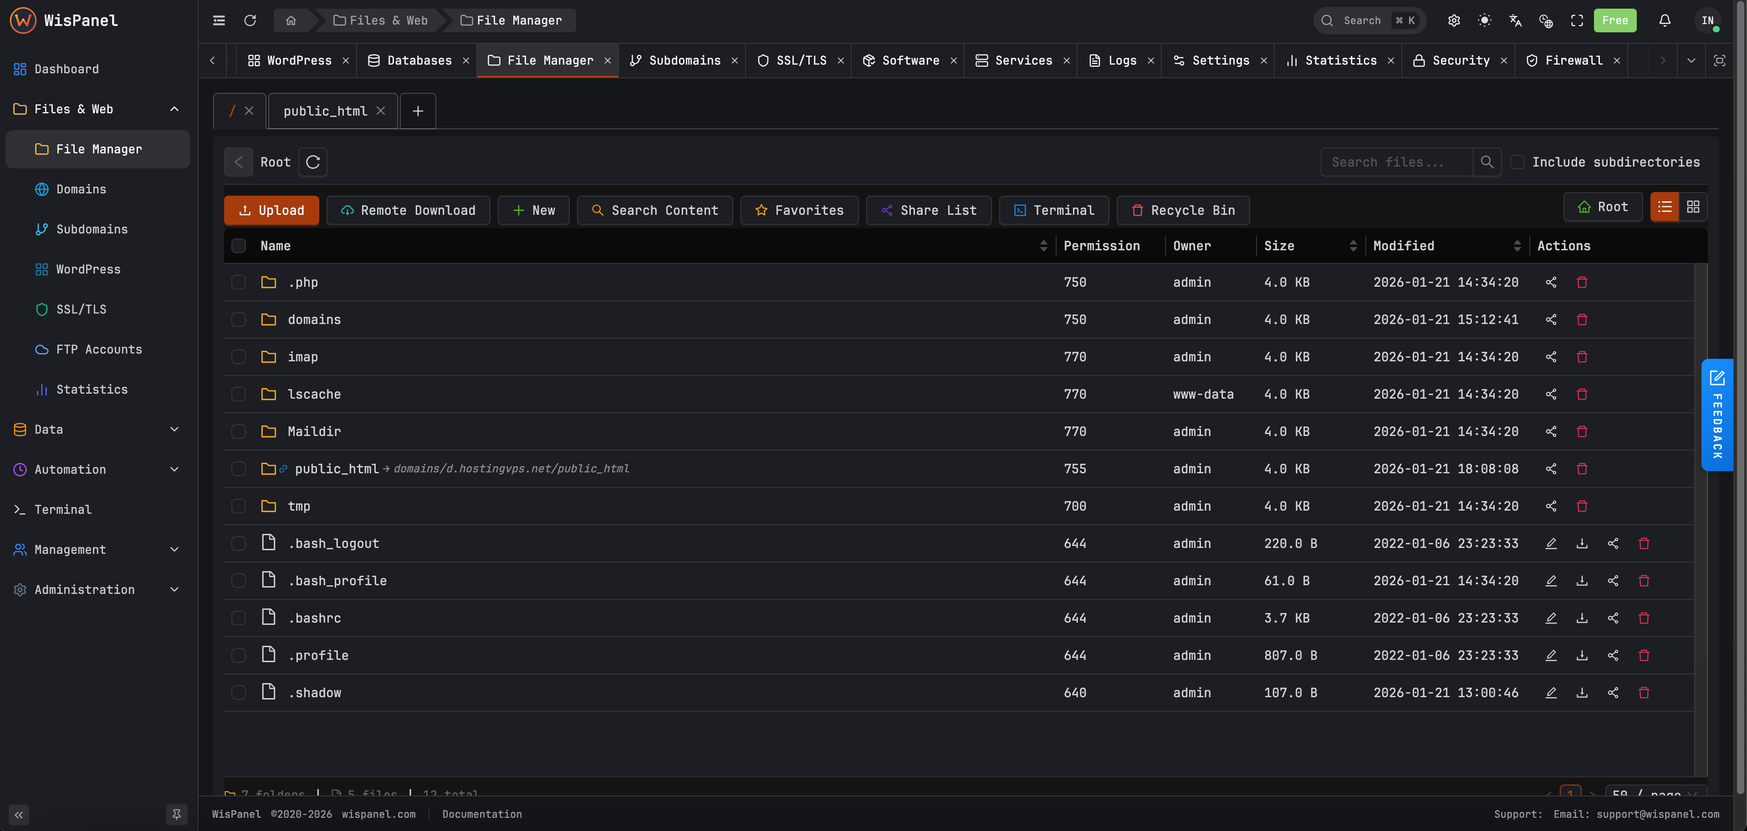Check the checkbox next to Maildir
The width and height of the screenshot is (1747, 831).
coord(239,431)
